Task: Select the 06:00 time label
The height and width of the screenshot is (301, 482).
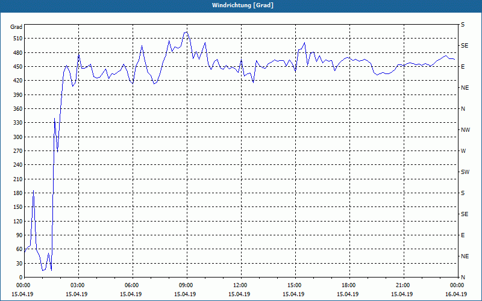Action: click(131, 285)
